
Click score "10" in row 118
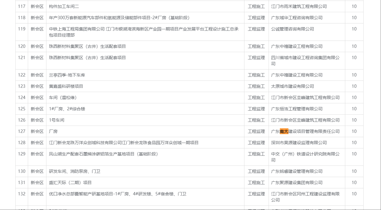[354, 18]
